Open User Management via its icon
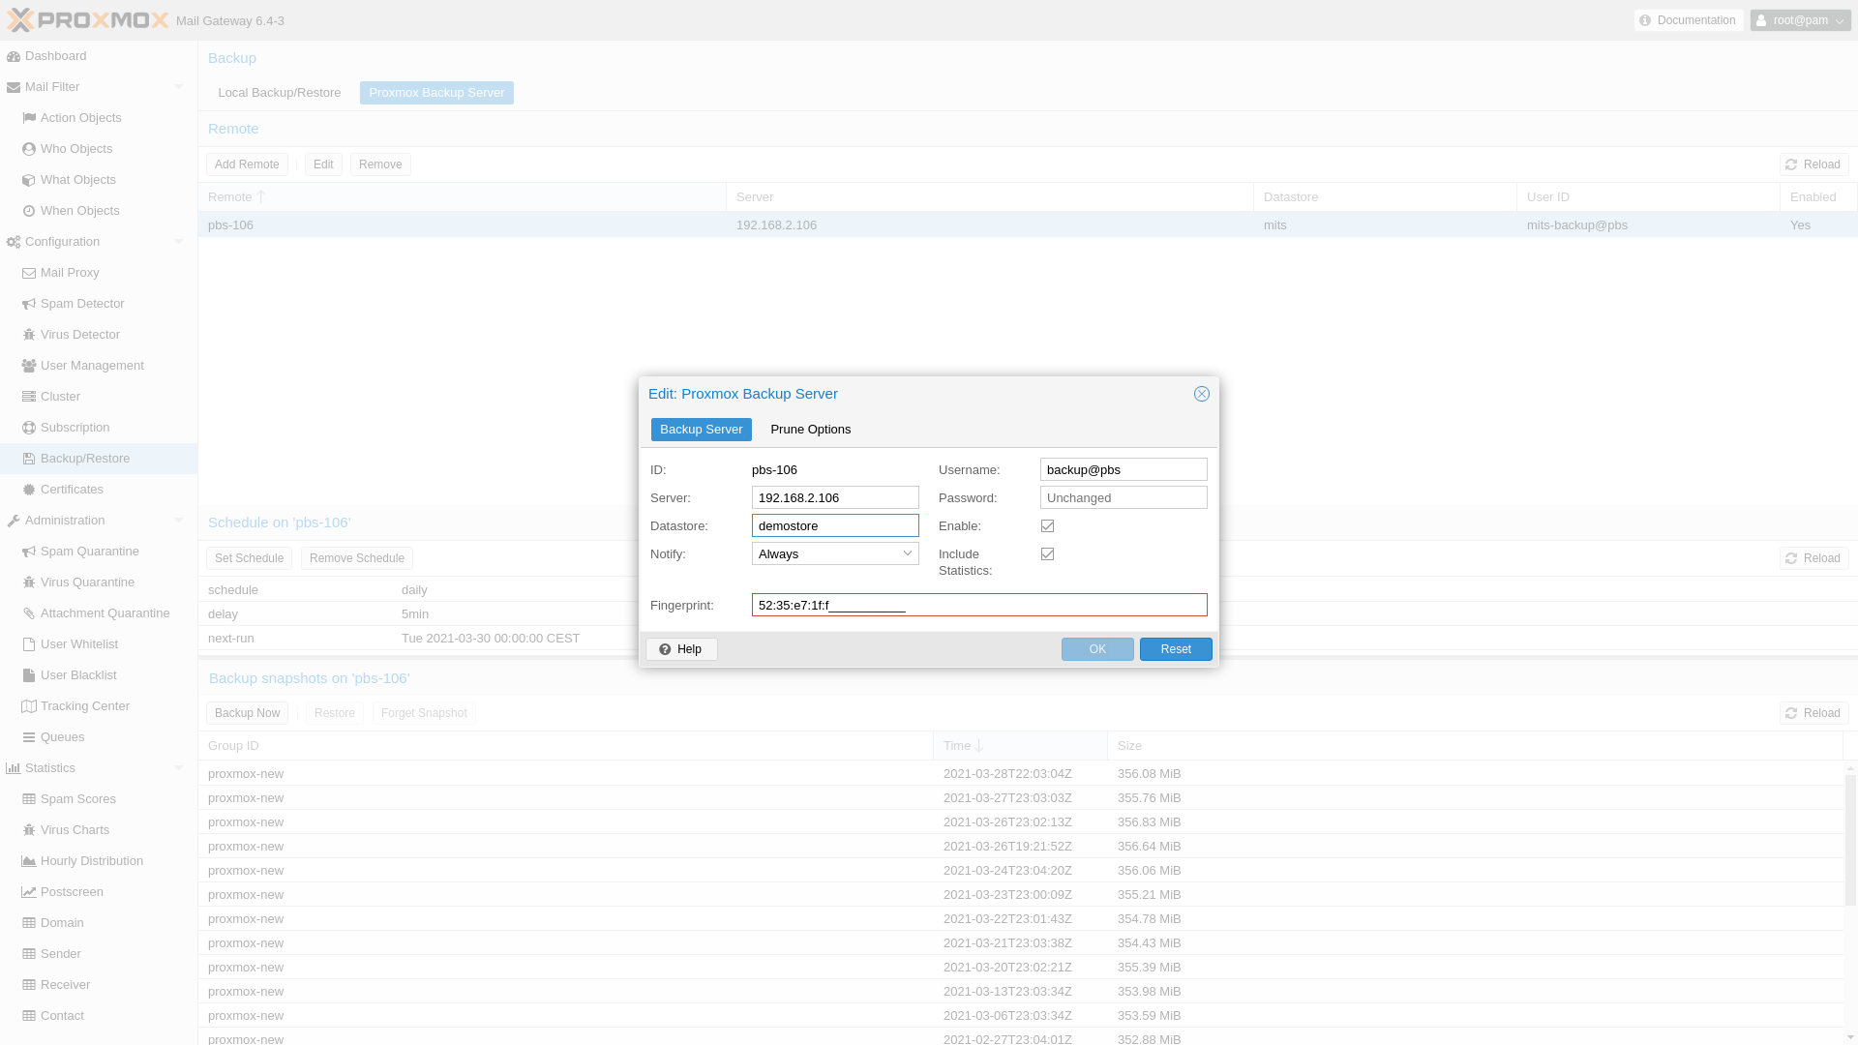The height and width of the screenshot is (1045, 1858). tap(29, 366)
